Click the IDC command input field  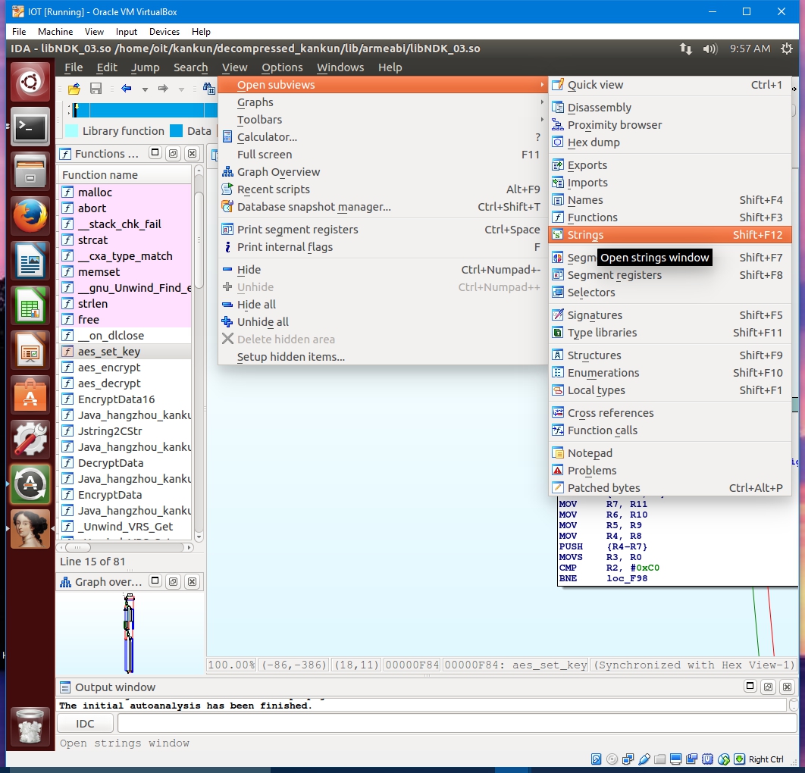point(457,724)
